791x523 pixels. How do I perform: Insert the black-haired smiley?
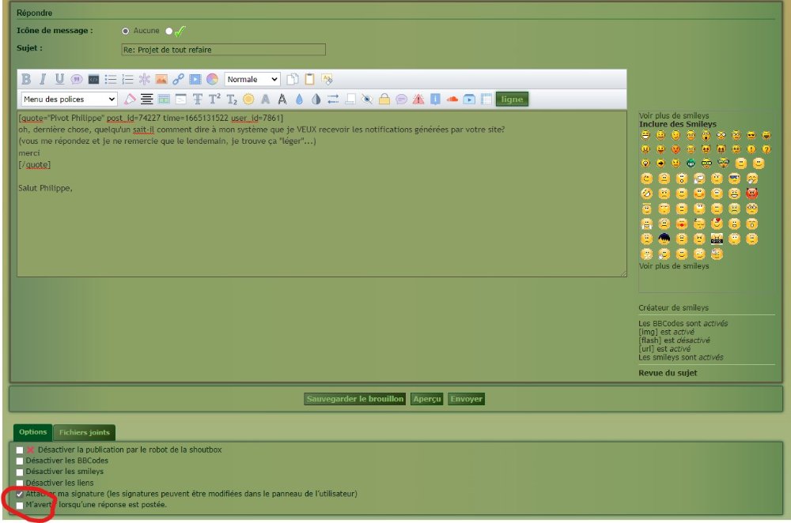[664, 239]
